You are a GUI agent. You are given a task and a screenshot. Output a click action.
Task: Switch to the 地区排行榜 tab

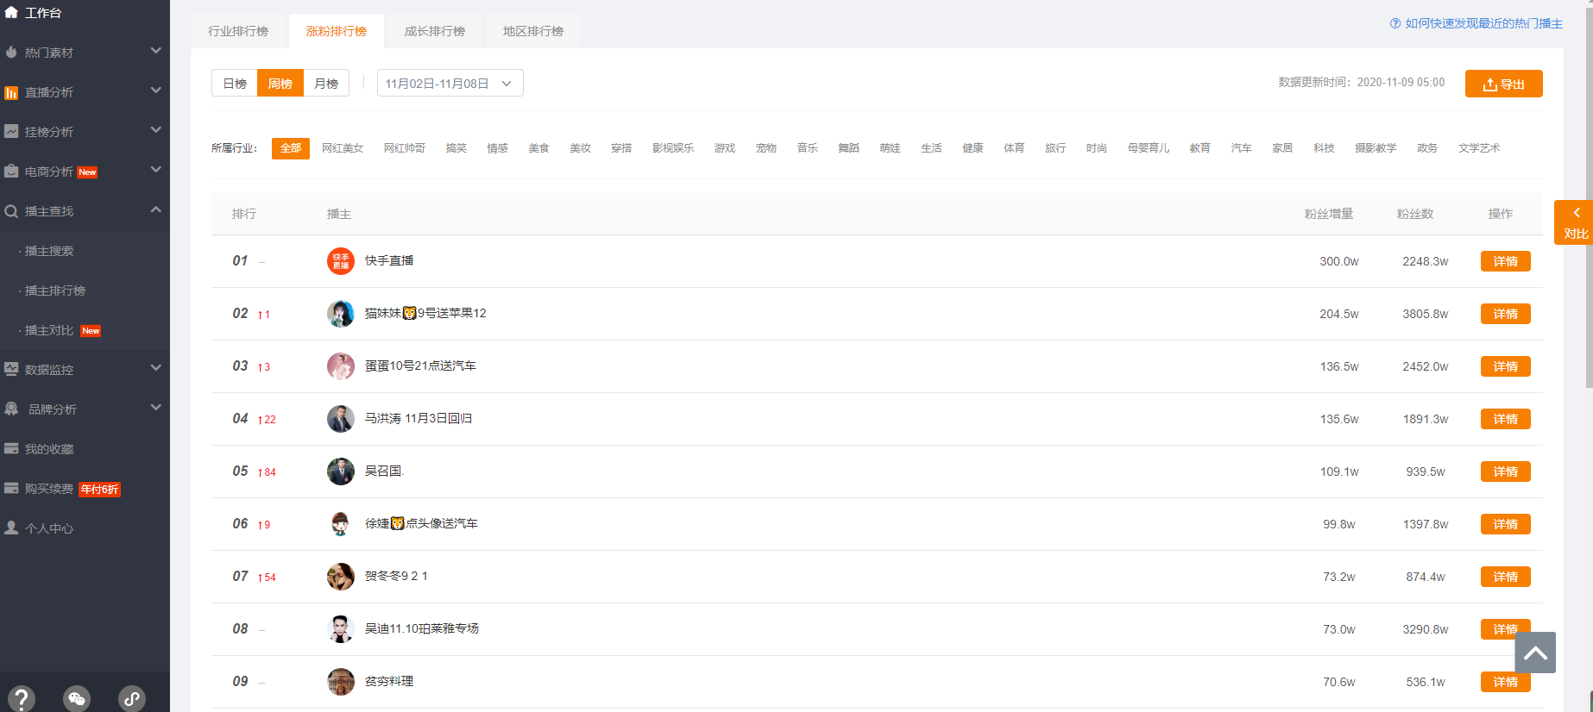[533, 31]
